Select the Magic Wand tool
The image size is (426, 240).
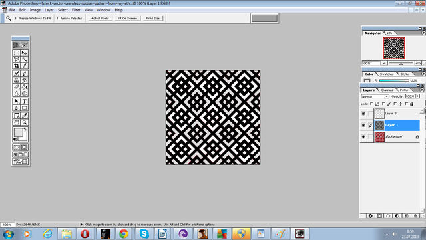[25, 59]
